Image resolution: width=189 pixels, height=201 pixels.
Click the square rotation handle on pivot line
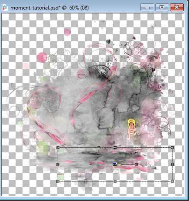click(137, 164)
